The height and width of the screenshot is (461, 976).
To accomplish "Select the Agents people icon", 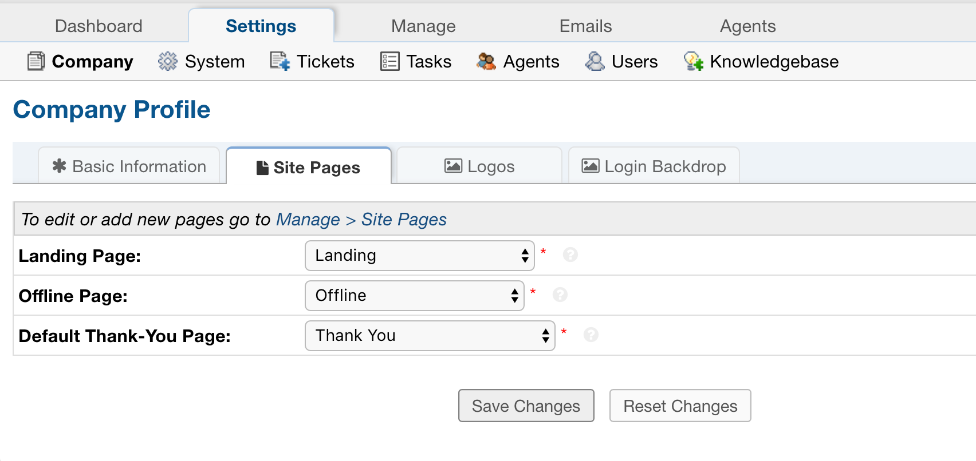I will click(486, 61).
